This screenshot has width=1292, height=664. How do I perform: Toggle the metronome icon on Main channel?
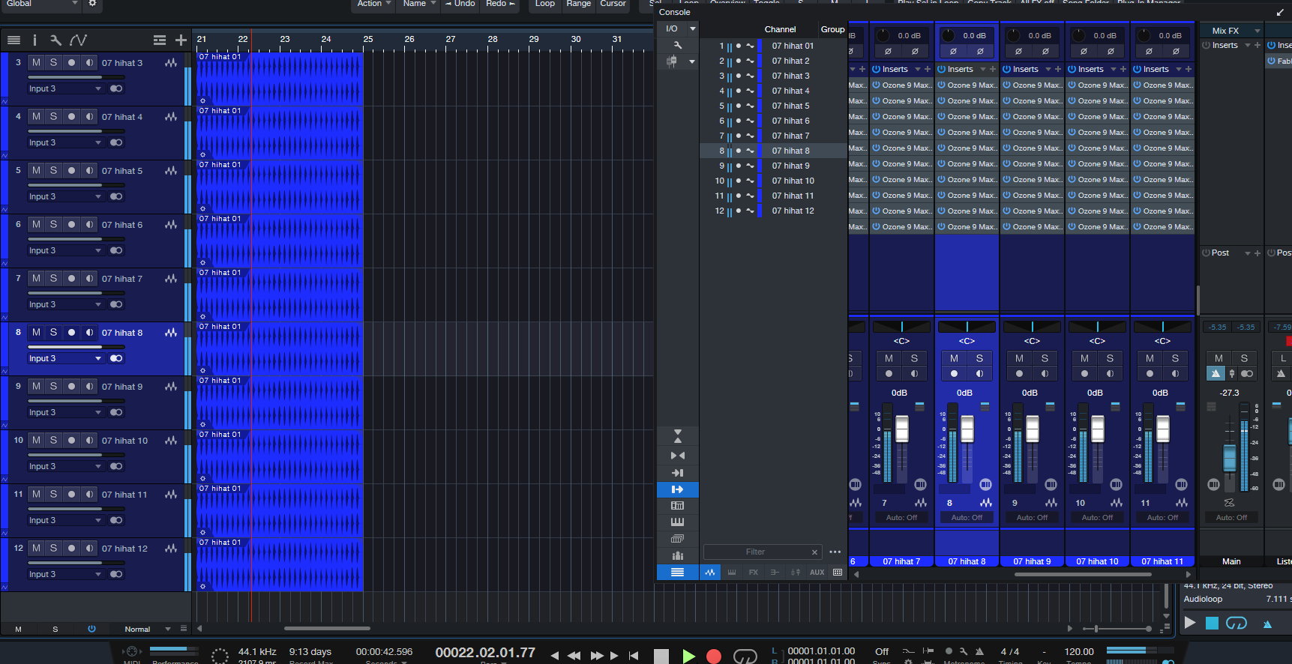coord(1216,373)
